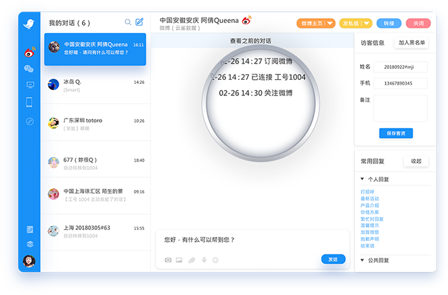Open emoji picker in message toolbar
This screenshot has height=295, width=448.
(216, 260)
